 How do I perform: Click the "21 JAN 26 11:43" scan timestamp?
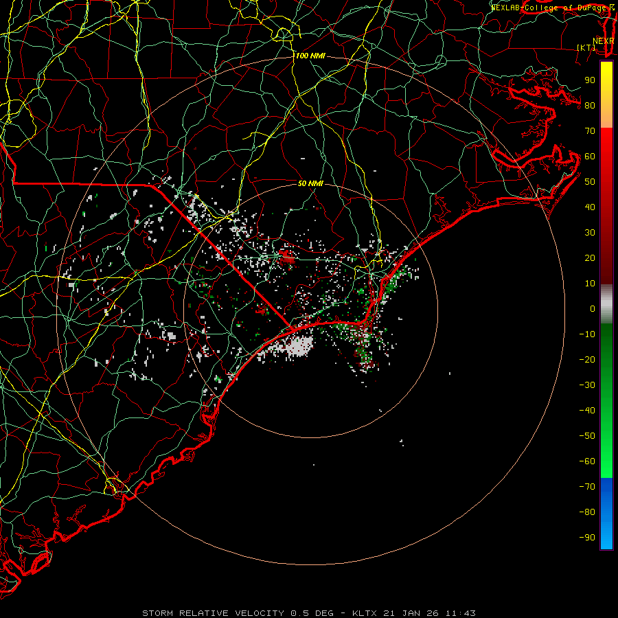[429, 613]
